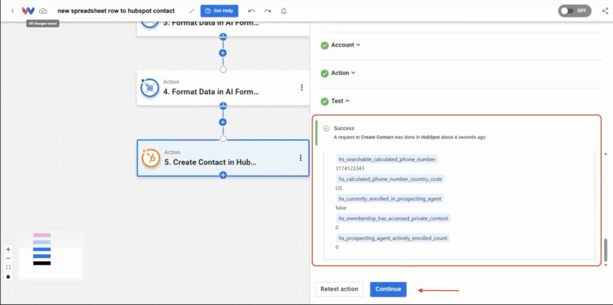The image size is (613, 305).
Task: Select the 3. Format Data in AI Formatter step
Action: [223, 28]
